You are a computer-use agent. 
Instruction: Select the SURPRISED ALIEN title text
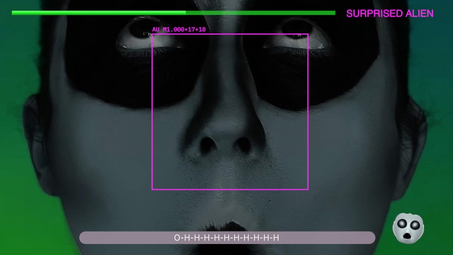[x=390, y=14]
